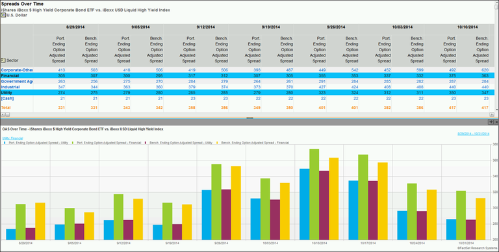The image size is (499, 252).
Task: Click the table's vertical scrollbar down arrow
Action: pyautogui.click(x=496, y=110)
